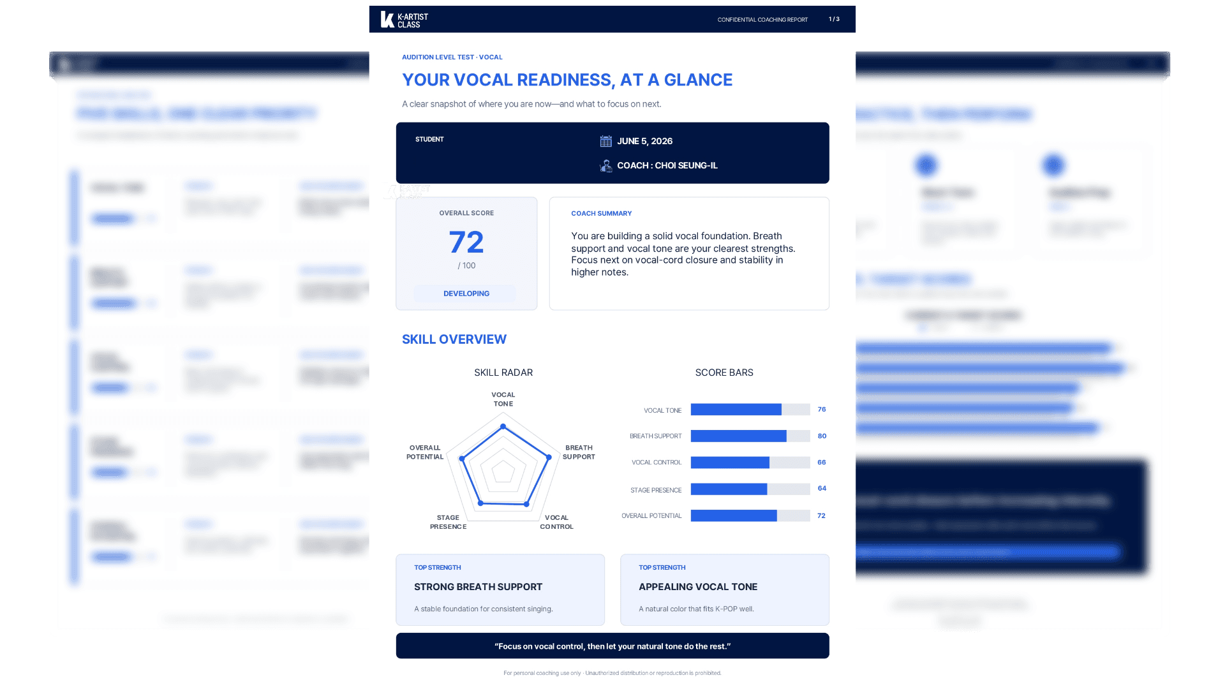The width and height of the screenshot is (1225, 689).
Task: Click the Breath Support score value 80
Action: coord(822,436)
